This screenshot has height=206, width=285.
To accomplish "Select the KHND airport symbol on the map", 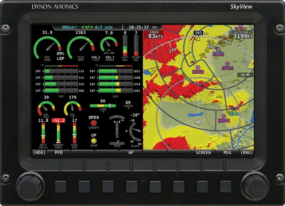I will [x=198, y=67].
